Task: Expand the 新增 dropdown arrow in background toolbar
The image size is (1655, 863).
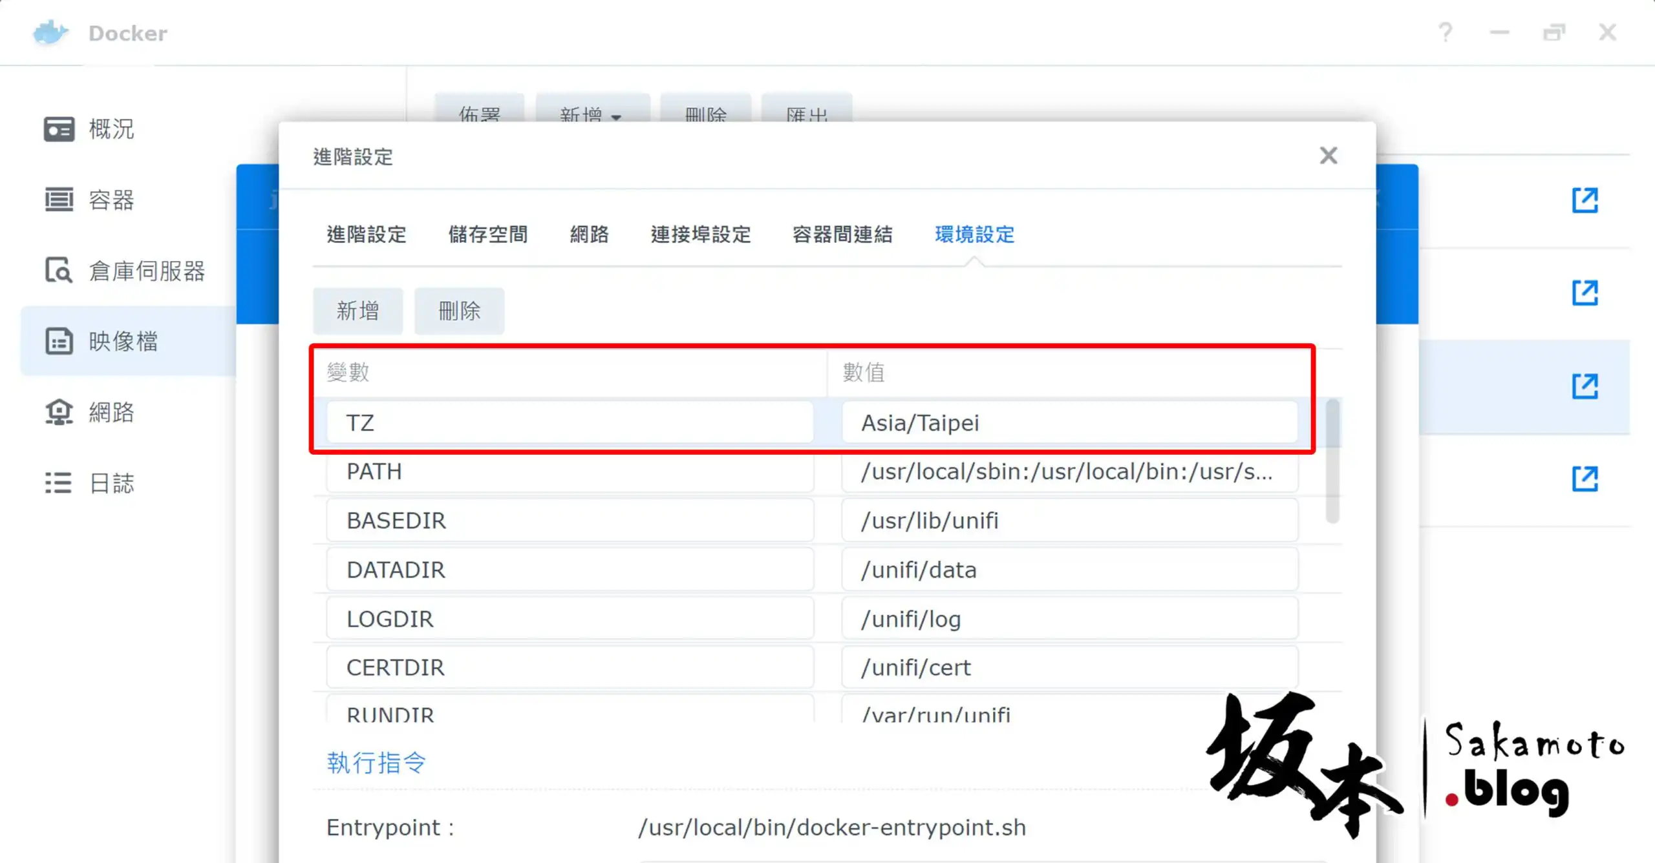Action: click(x=616, y=117)
